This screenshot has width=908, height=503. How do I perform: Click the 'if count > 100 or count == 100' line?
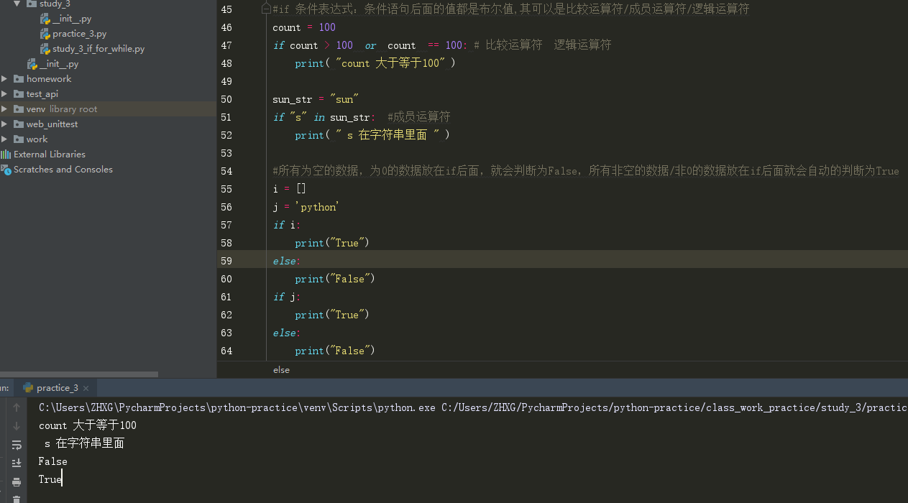coord(370,45)
